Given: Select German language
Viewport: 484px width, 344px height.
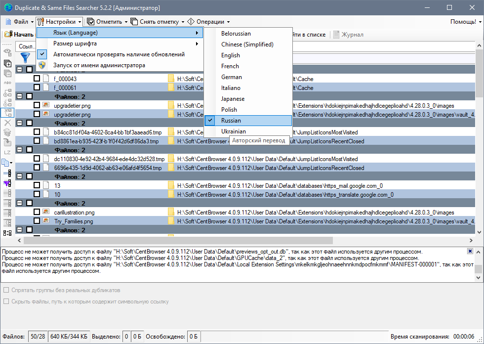Looking at the screenshot, I should click(x=248, y=77).
